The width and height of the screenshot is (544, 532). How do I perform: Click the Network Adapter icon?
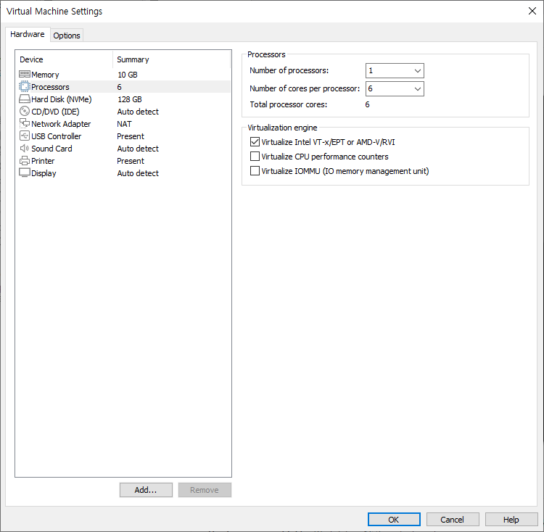point(24,124)
